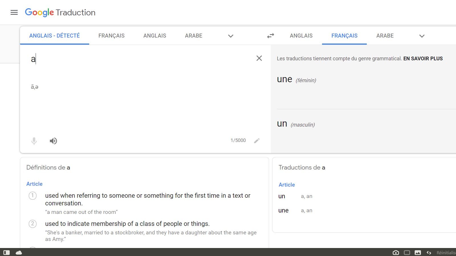Expand the source language list chevron
This screenshot has height=256, width=456.
230,36
